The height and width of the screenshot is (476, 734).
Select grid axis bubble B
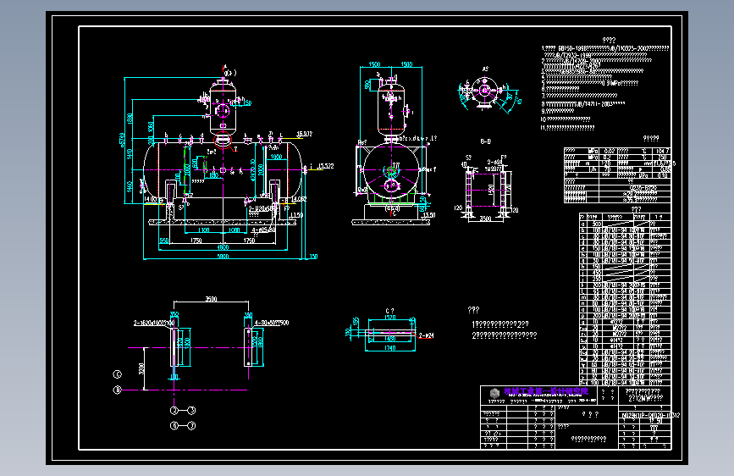pyautogui.click(x=118, y=390)
